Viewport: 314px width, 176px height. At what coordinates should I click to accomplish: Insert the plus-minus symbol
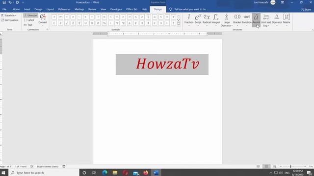tap(54, 17)
